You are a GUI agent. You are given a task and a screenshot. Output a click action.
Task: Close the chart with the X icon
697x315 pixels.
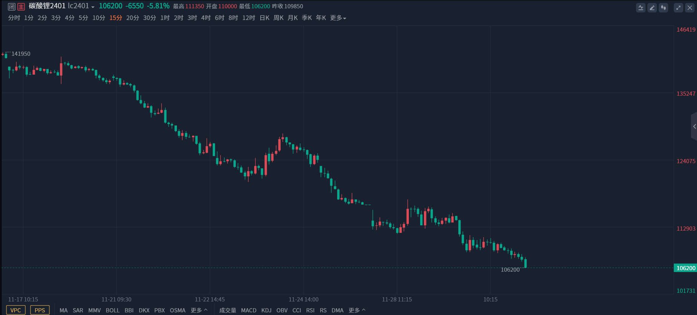point(690,8)
